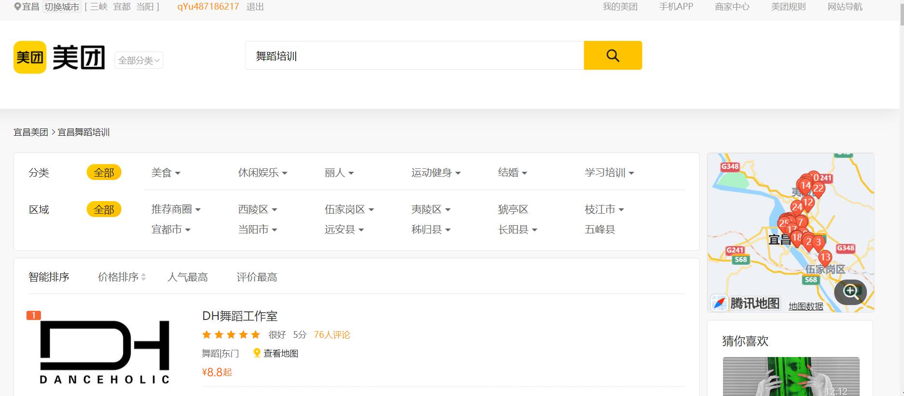
Task: Filter by 五峰县 area
Action: 600,230
